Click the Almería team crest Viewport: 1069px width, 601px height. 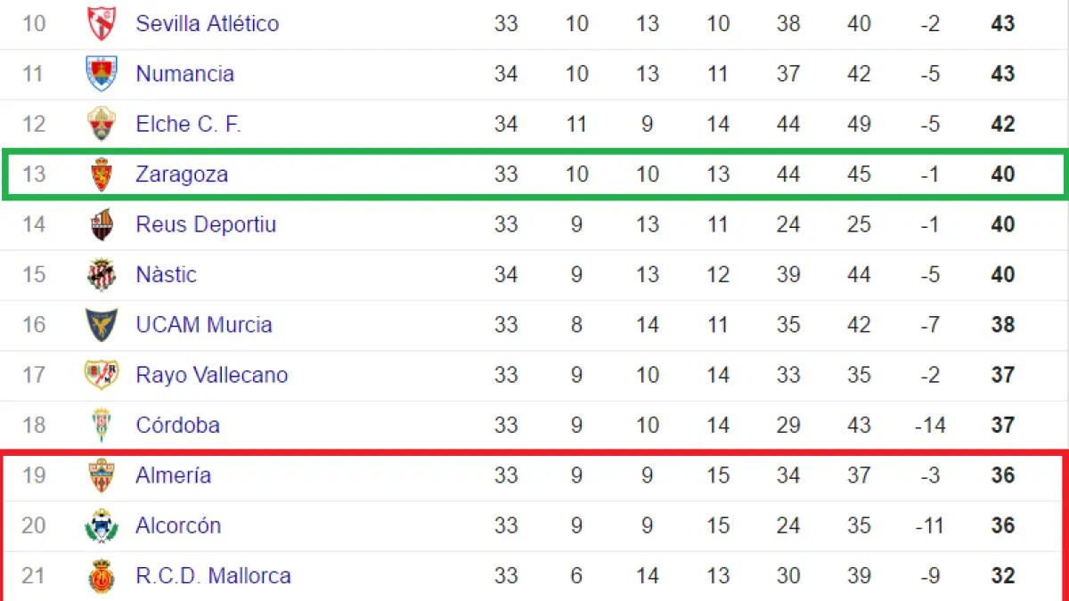101,475
